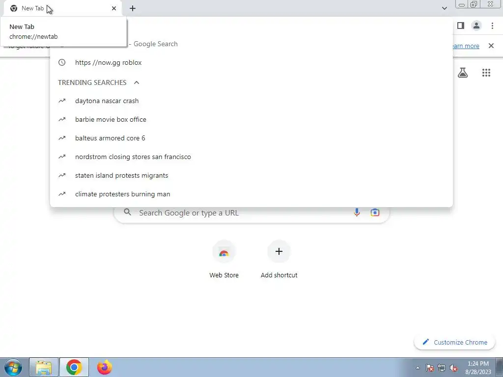This screenshot has width=503, height=377.
Task: Click the magnifier icon in search box
Action: [x=127, y=212]
